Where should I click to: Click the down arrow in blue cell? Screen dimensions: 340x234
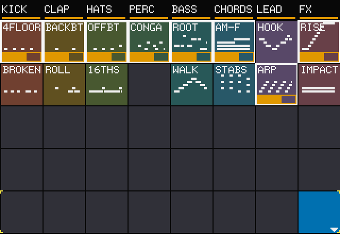coord(334,230)
